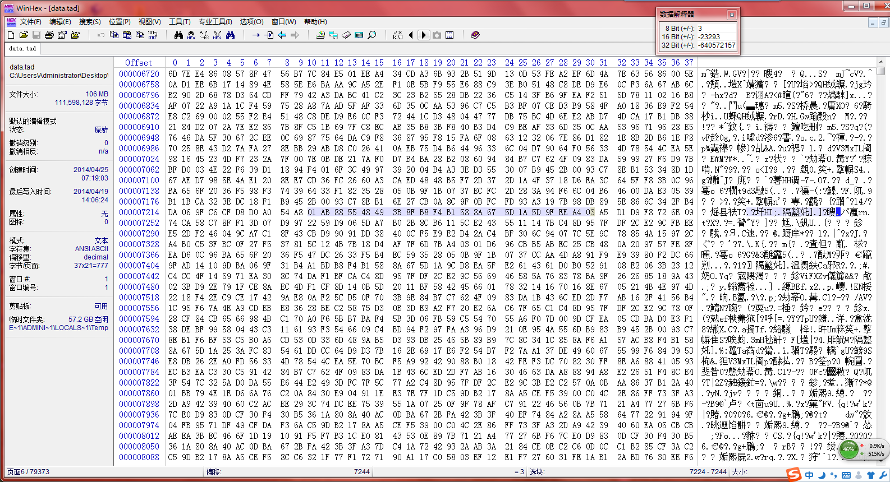Open the 帮助(H) menu

[x=315, y=22]
